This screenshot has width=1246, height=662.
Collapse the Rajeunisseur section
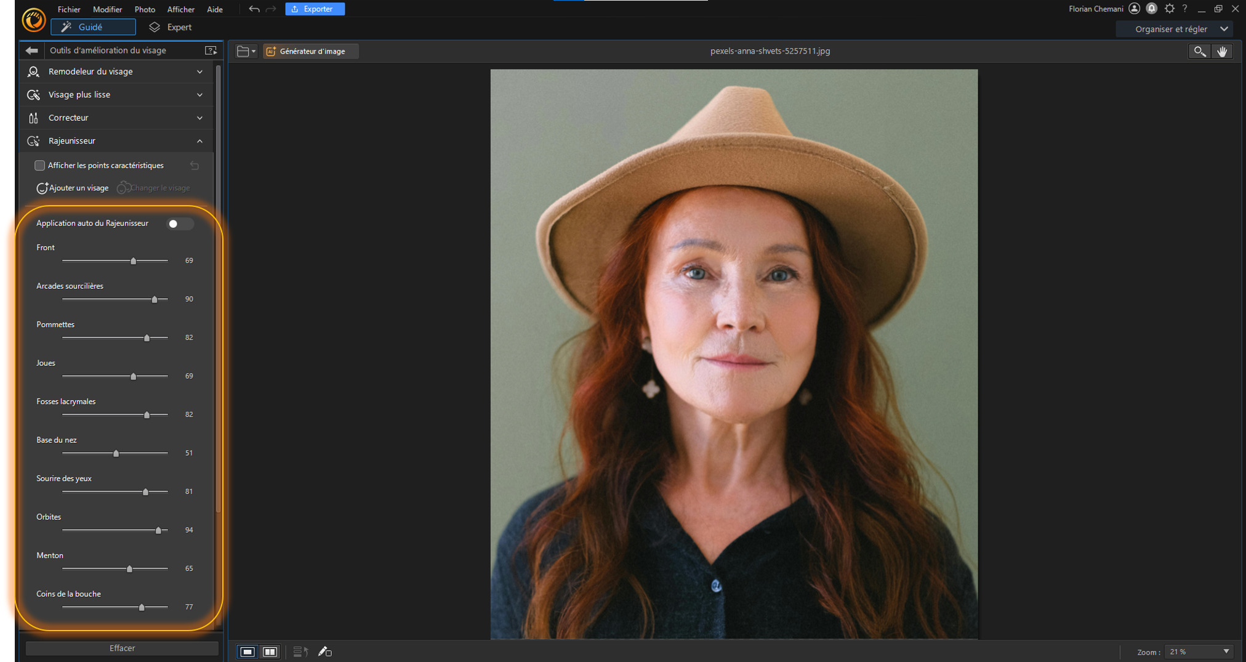pyautogui.click(x=199, y=141)
